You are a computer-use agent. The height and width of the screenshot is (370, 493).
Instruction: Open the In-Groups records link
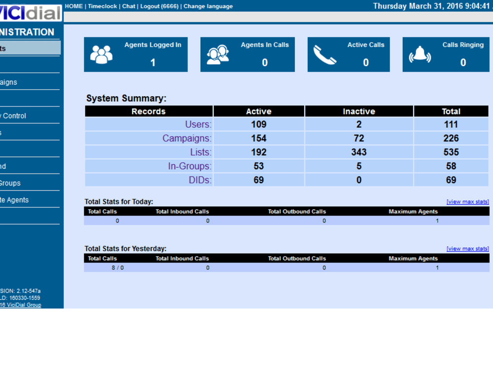pos(190,166)
